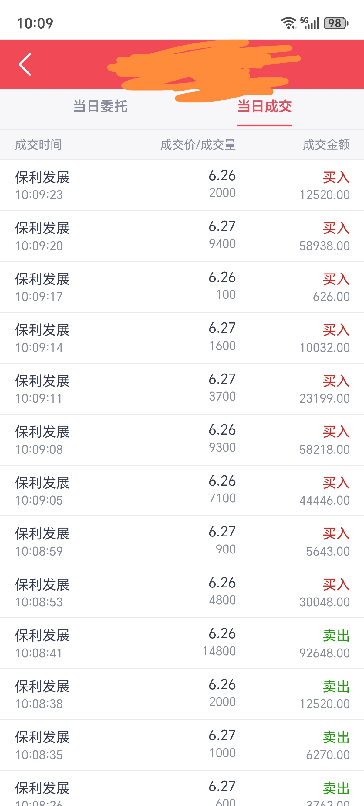
Task: Select the 当日成交 tab
Action: (264, 106)
